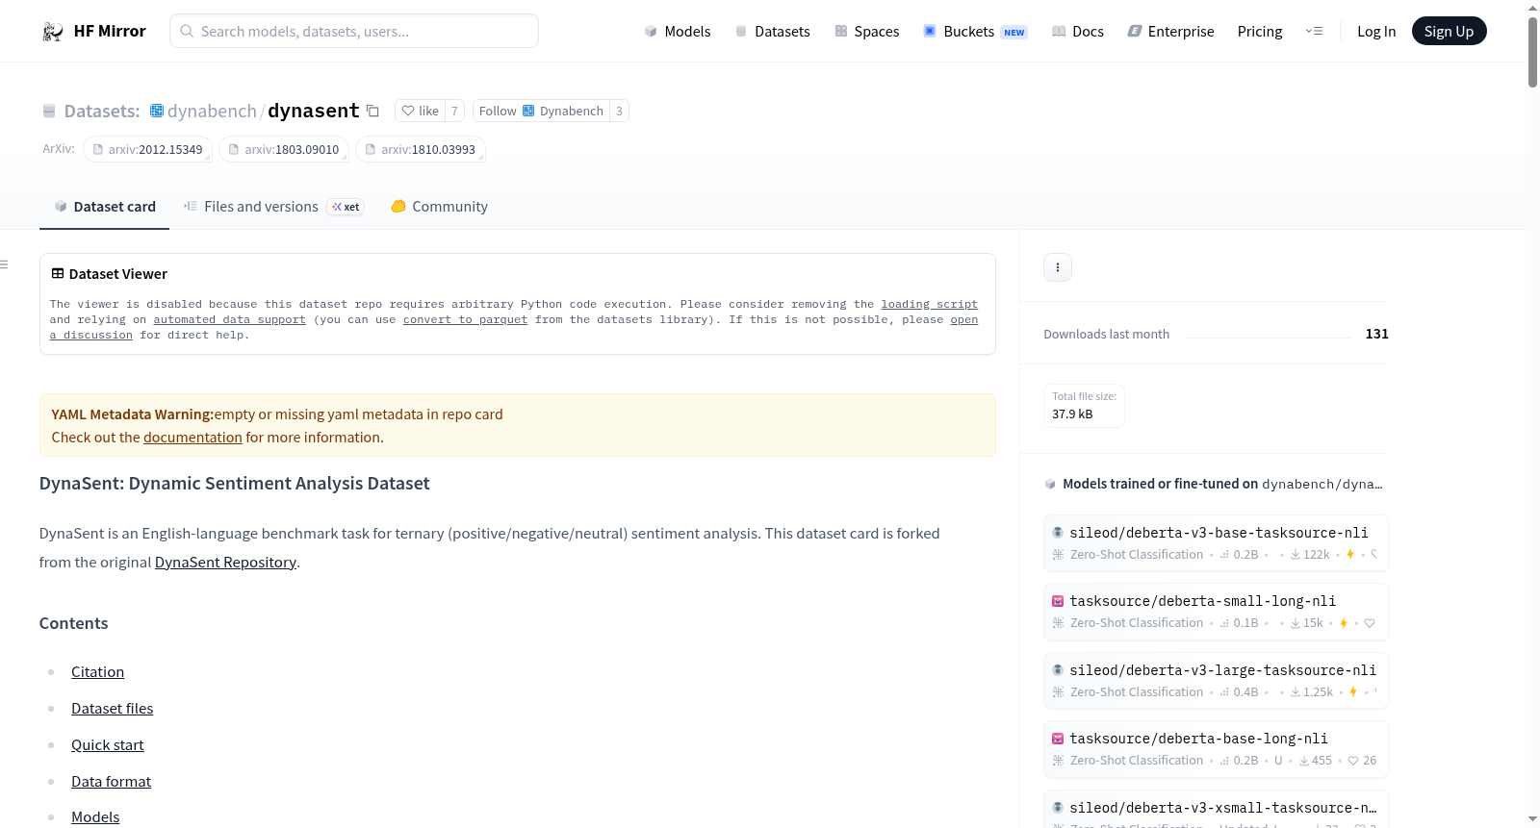Viewport: 1540px width, 828px height.
Task: Click the 'DynaSent: Dynamic Sentiment Analysis Dataset' heading
Action: [x=234, y=484]
